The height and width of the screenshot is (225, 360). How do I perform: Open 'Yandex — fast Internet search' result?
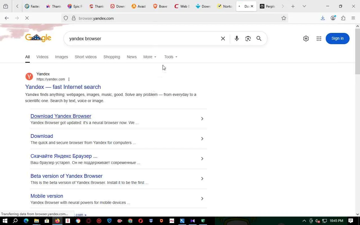[63, 87]
